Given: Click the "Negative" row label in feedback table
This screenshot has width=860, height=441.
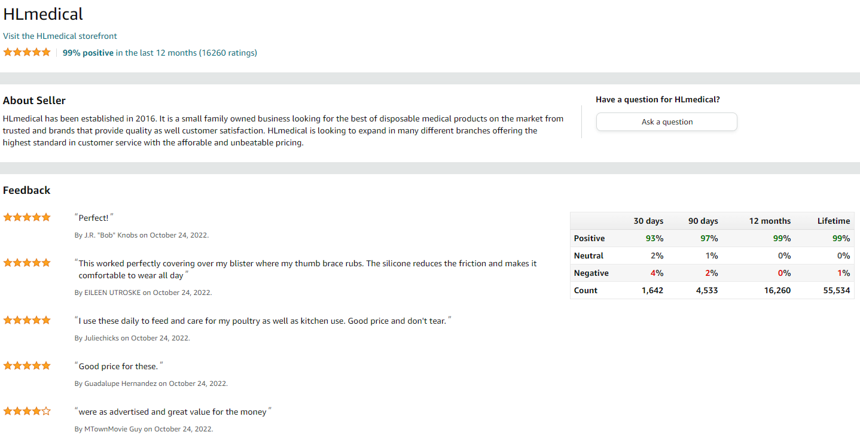Looking at the screenshot, I should click(591, 273).
